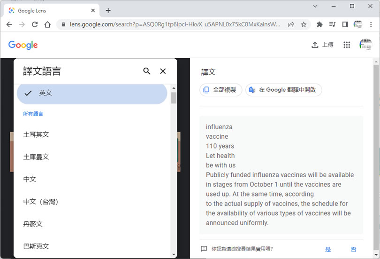Toggle the browser side panel

(345, 24)
